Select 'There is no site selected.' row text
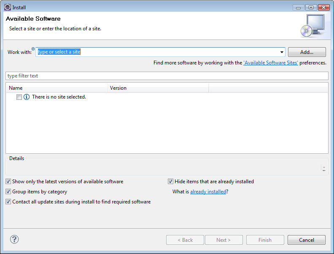The width and height of the screenshot is (334, 254). [x=59, y=97]
